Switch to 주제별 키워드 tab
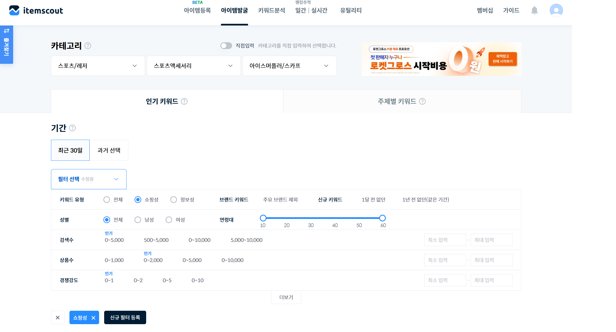This screenshot has width=616, height=332. click(x=402, y=101)
